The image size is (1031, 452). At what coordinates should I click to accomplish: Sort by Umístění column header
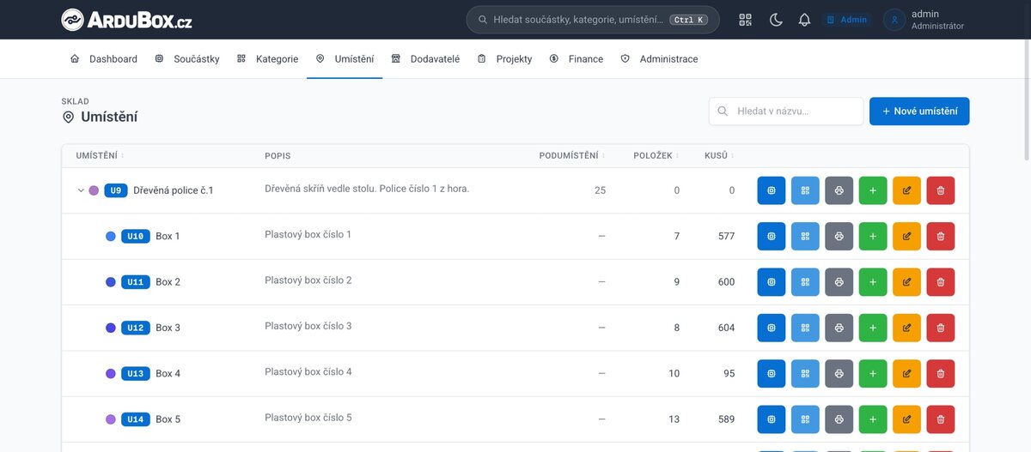[100, 156]
